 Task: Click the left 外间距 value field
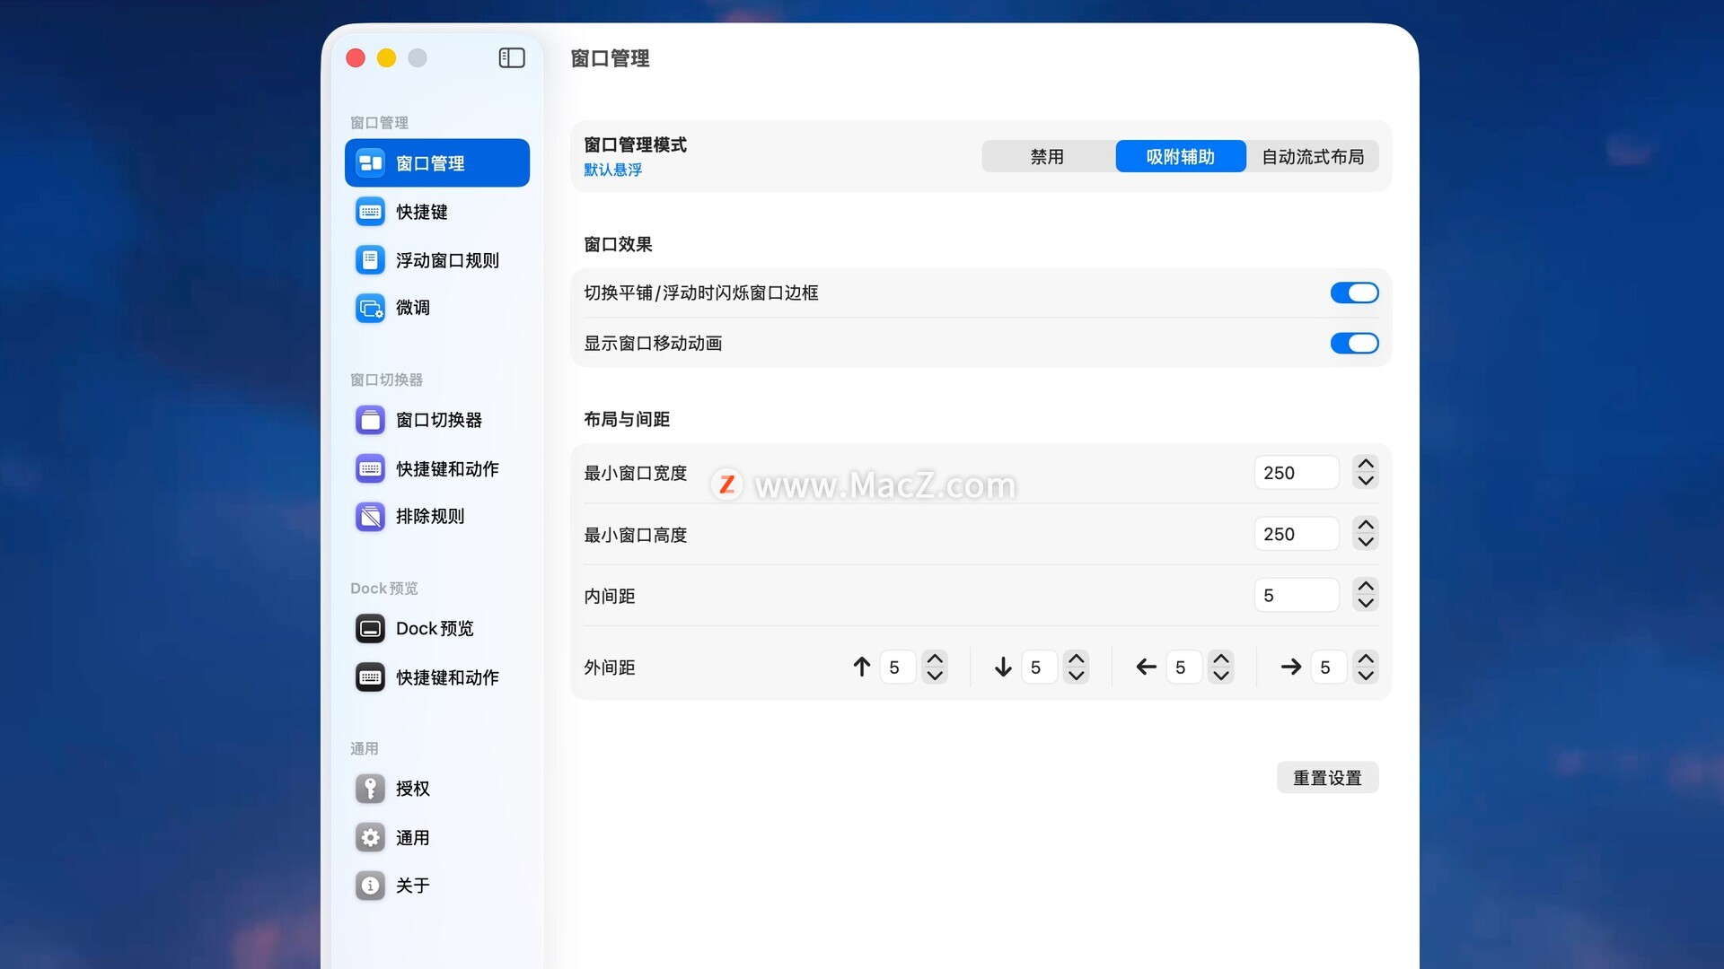click(1183, 667)
